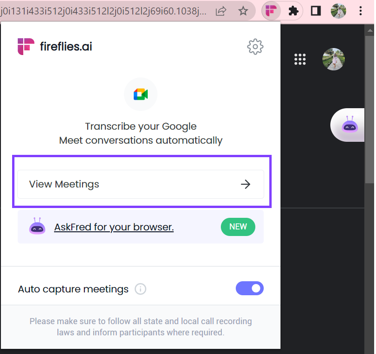Click the View Meetings arrow
The width and height of the screenshot is (376, 354).
point(246,184)
